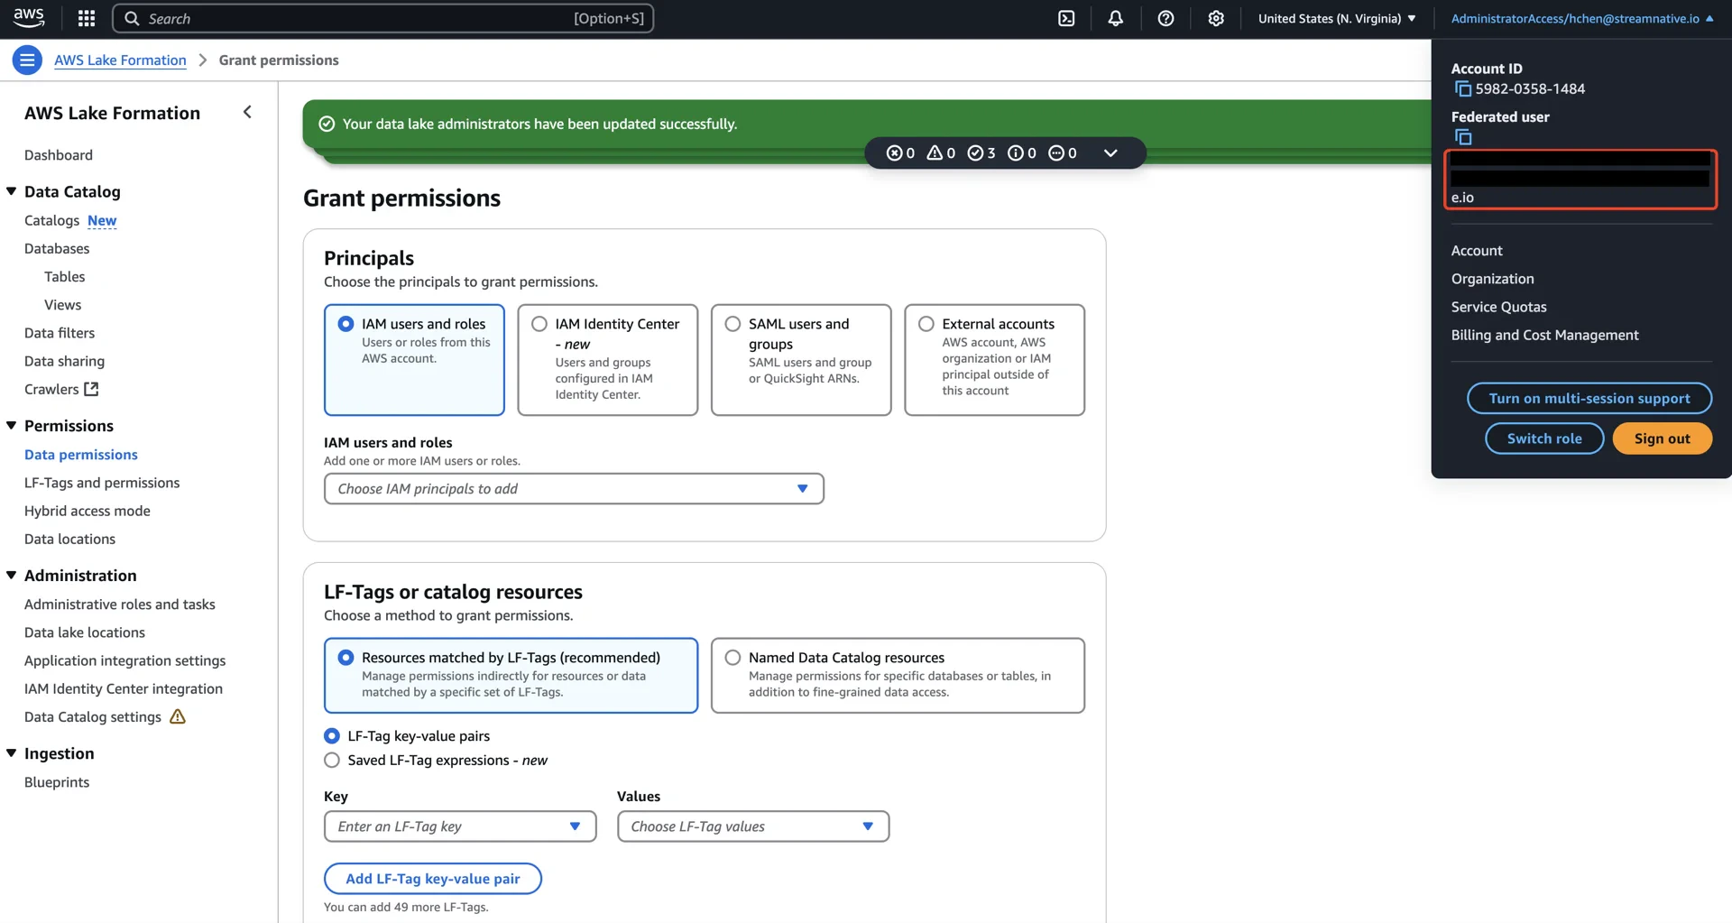
Task: Open Choose IAM principals dropdown
Action: [574, 489]
